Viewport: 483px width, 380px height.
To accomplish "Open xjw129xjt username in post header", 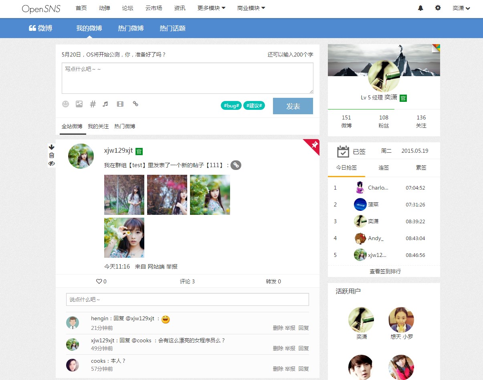I will click(118, 151).
